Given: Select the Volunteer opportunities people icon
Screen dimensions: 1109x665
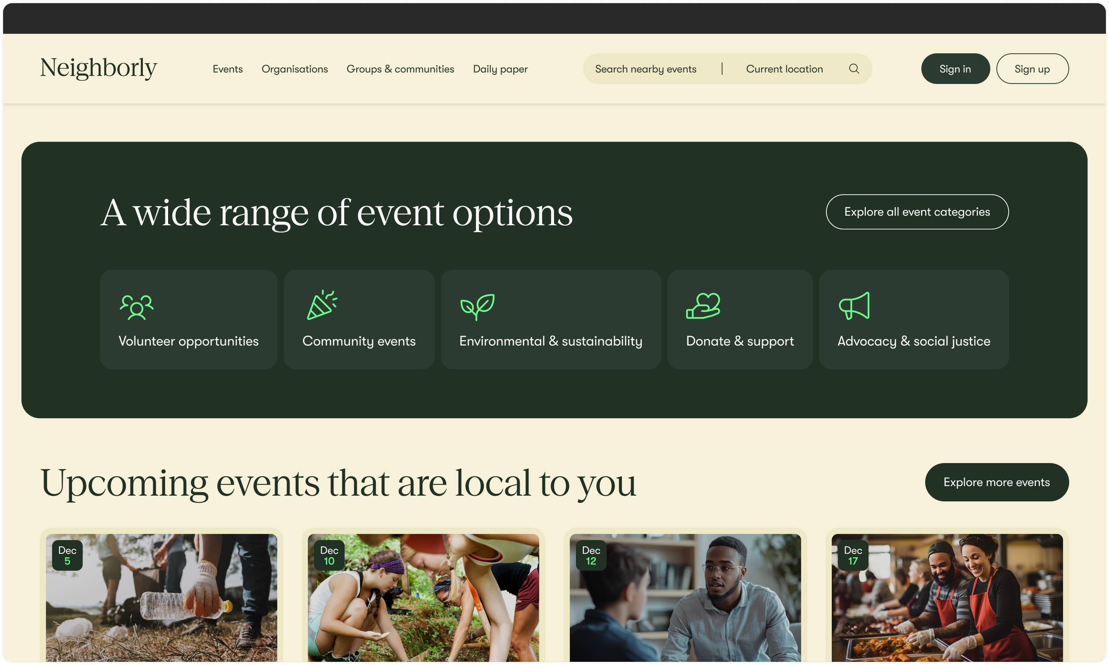Looking at the screenshot, I should (x=137, y=307).
